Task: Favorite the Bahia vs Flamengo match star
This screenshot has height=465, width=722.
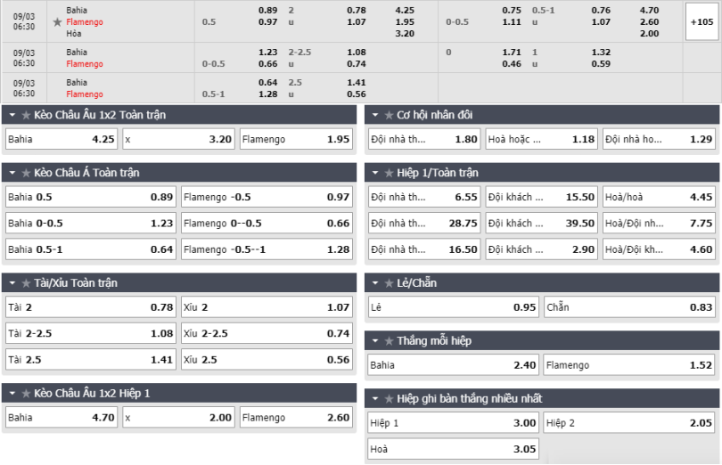Action: pyautogui.click(x=58, y=22)
